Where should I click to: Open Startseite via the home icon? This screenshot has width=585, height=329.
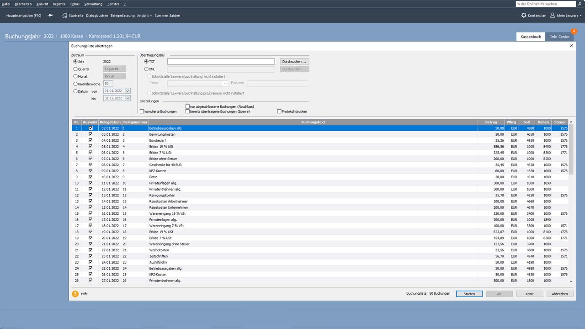coord(64,15)
